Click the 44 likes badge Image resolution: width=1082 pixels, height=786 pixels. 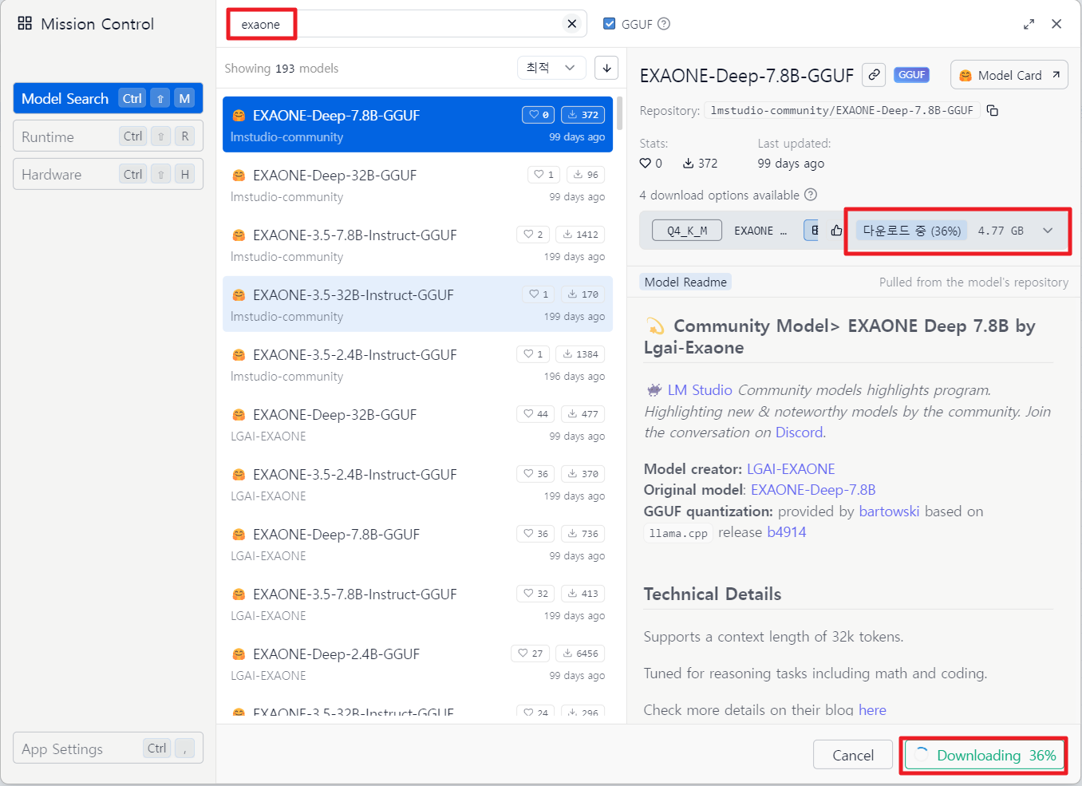[535, 414]
